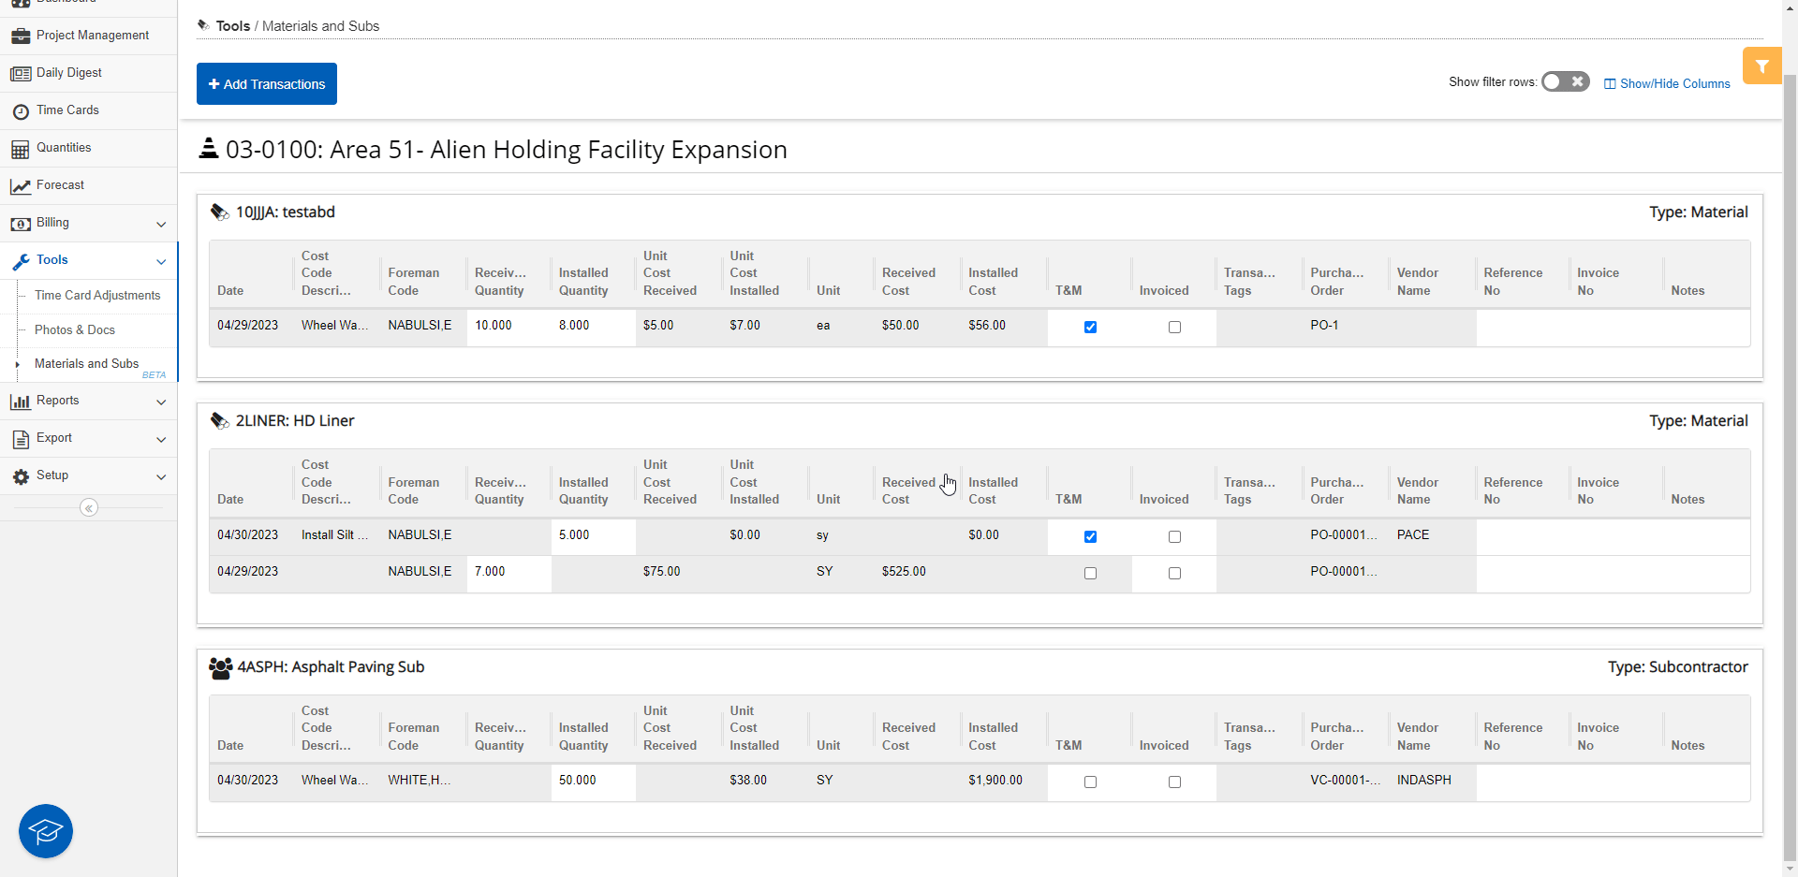The width and height of the screenshot is (1798, 877).
Task: Click the Time Cards clock icon
Action: 21,111
